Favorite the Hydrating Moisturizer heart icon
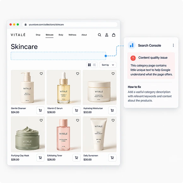183x183 pixels. click(x=113, y=74)
